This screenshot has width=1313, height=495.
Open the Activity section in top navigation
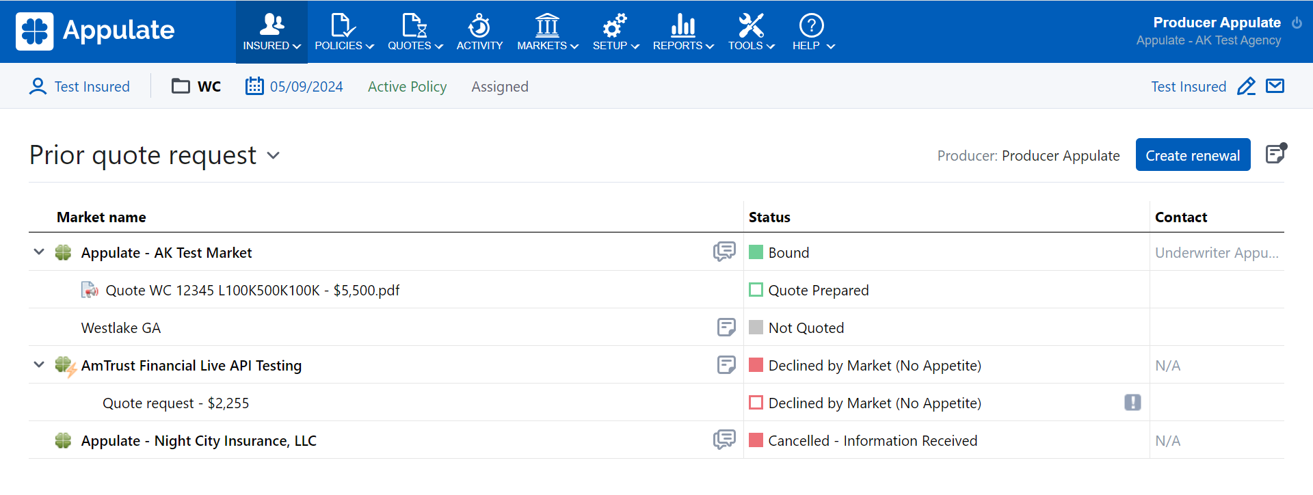point(479,32)
